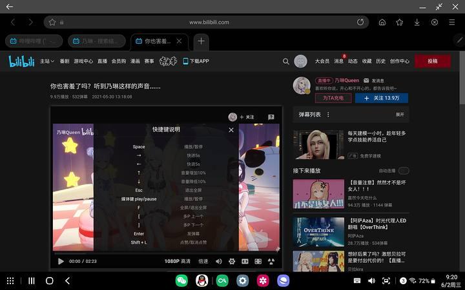The width and height of the screenshot is (465, 290).
Task: Click 发消息 to message the uploader
Action: tap(374, 81)
